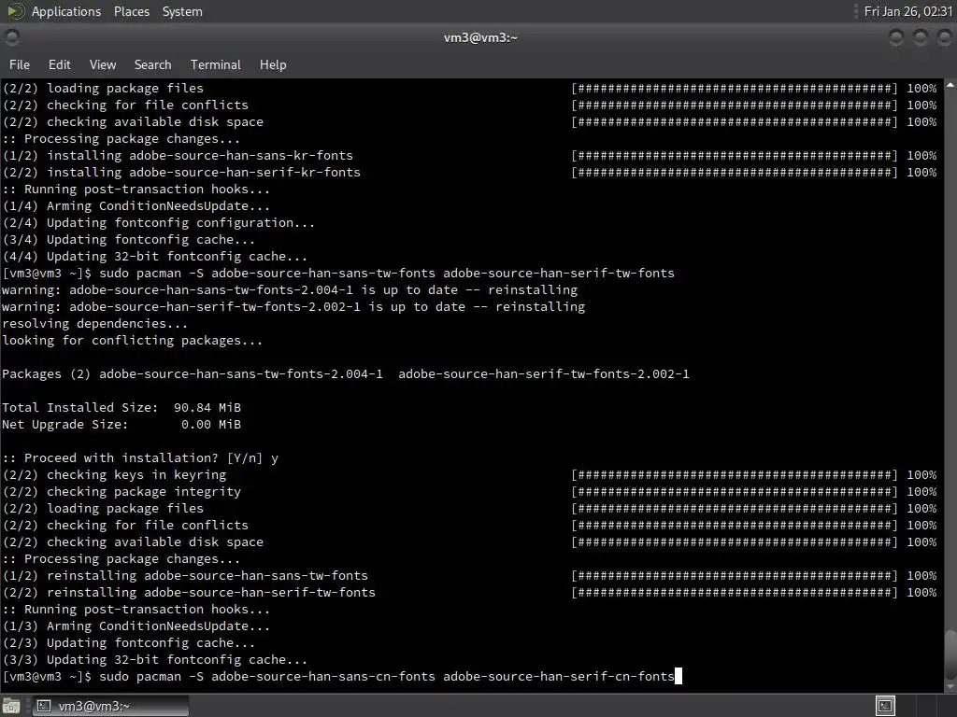Click the vm3@vm3:~ taskbar window button
957x717 pixels.
pos(110,706)
